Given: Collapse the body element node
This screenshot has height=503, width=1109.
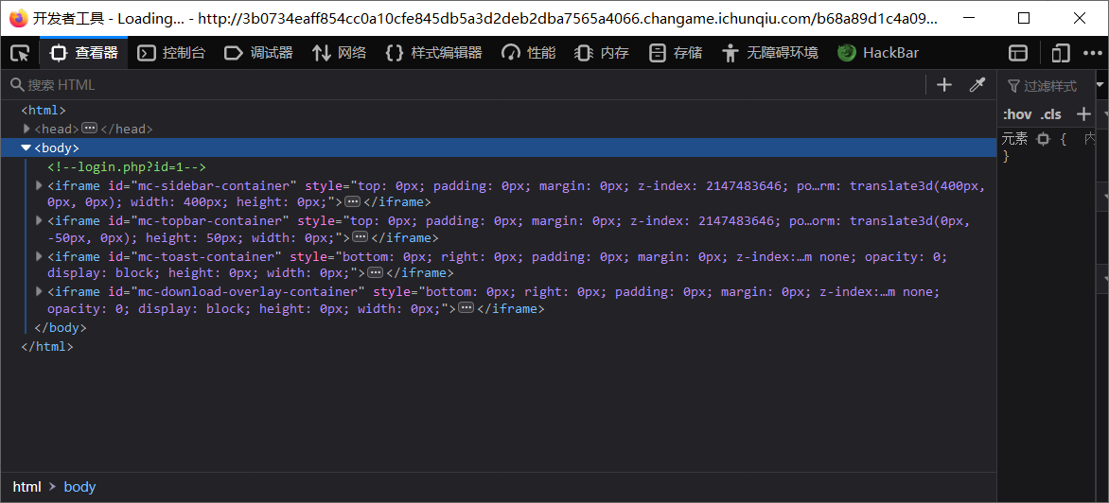Looking at the screenshot, I should coord(26,147).
